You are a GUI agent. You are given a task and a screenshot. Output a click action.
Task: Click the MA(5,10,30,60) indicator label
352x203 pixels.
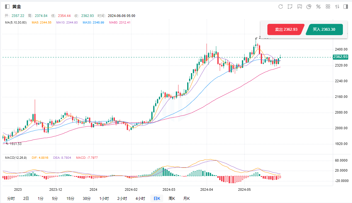coord(16,23)
